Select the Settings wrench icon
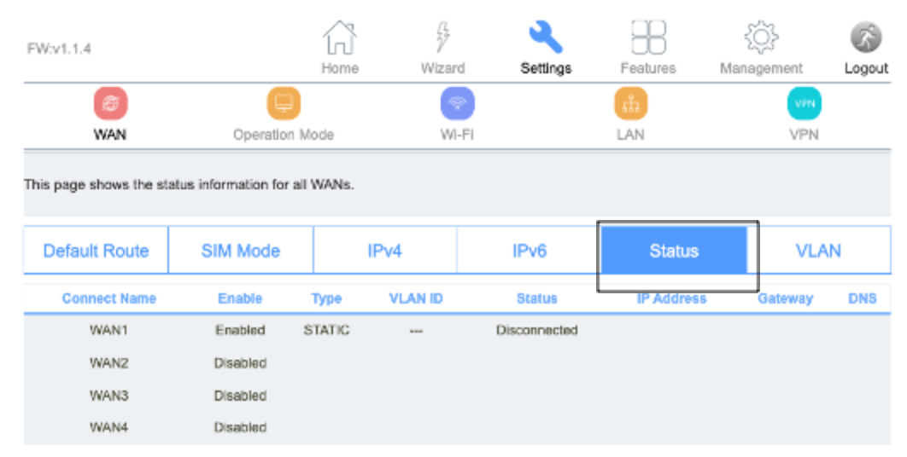The image size is (907, 457). pyautogui.click(x=546, y=38)
